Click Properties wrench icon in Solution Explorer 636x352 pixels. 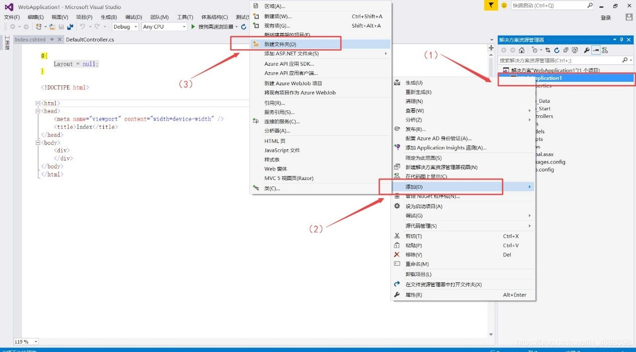pyautogui.click(x=586, y=50)
